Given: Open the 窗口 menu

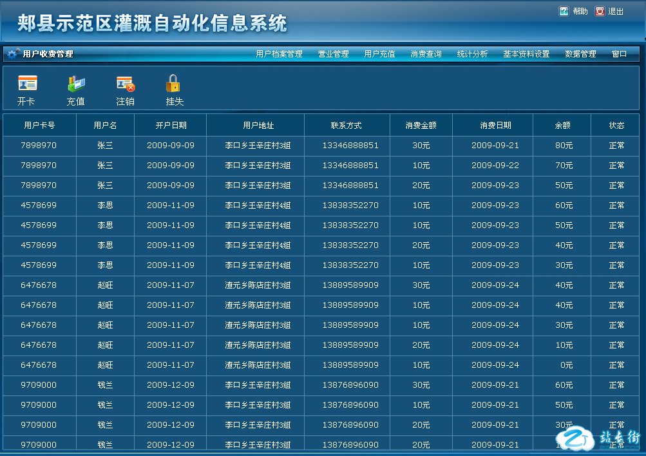Looking at the screenshot, I should 619,54.
